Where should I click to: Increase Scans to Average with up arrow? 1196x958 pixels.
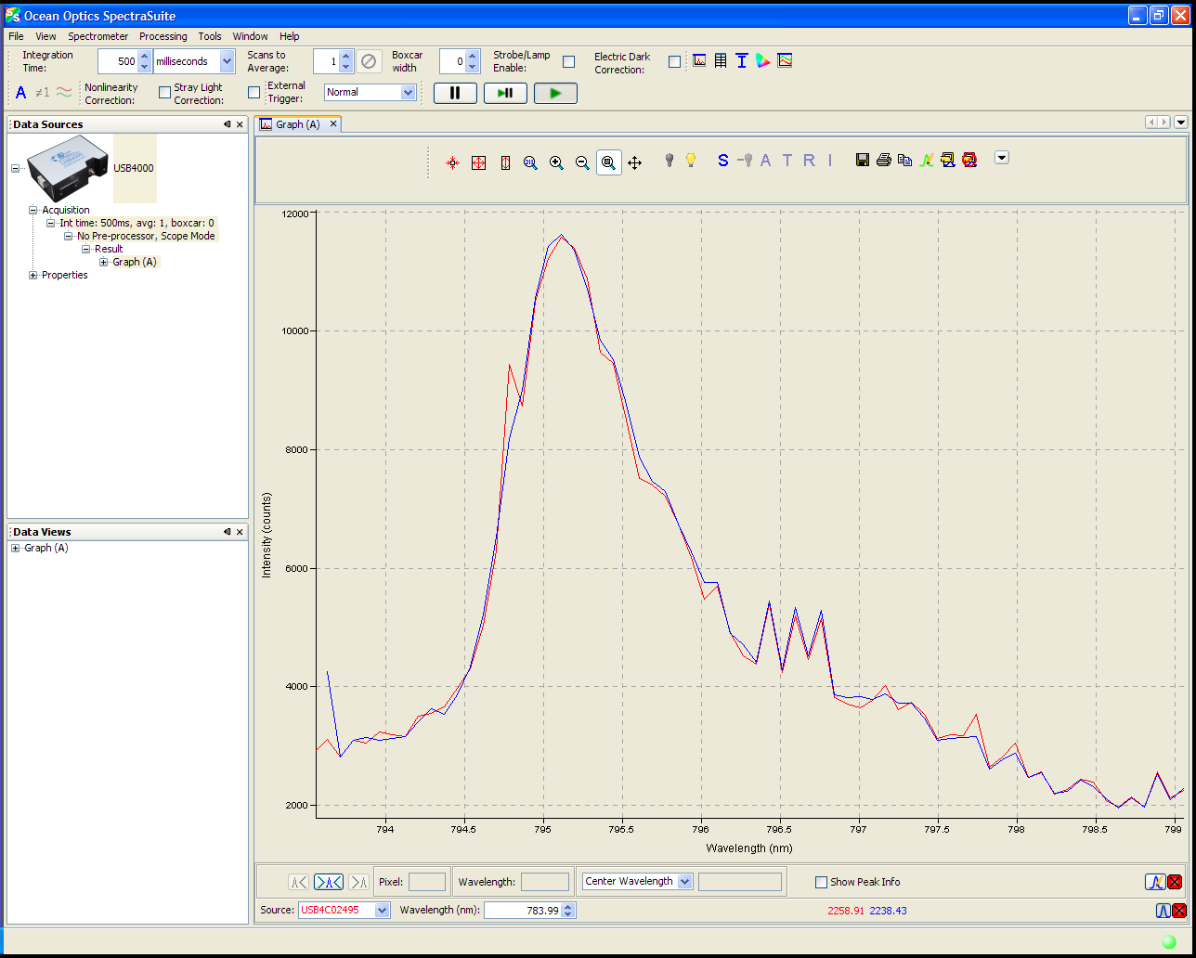[346, 56]
